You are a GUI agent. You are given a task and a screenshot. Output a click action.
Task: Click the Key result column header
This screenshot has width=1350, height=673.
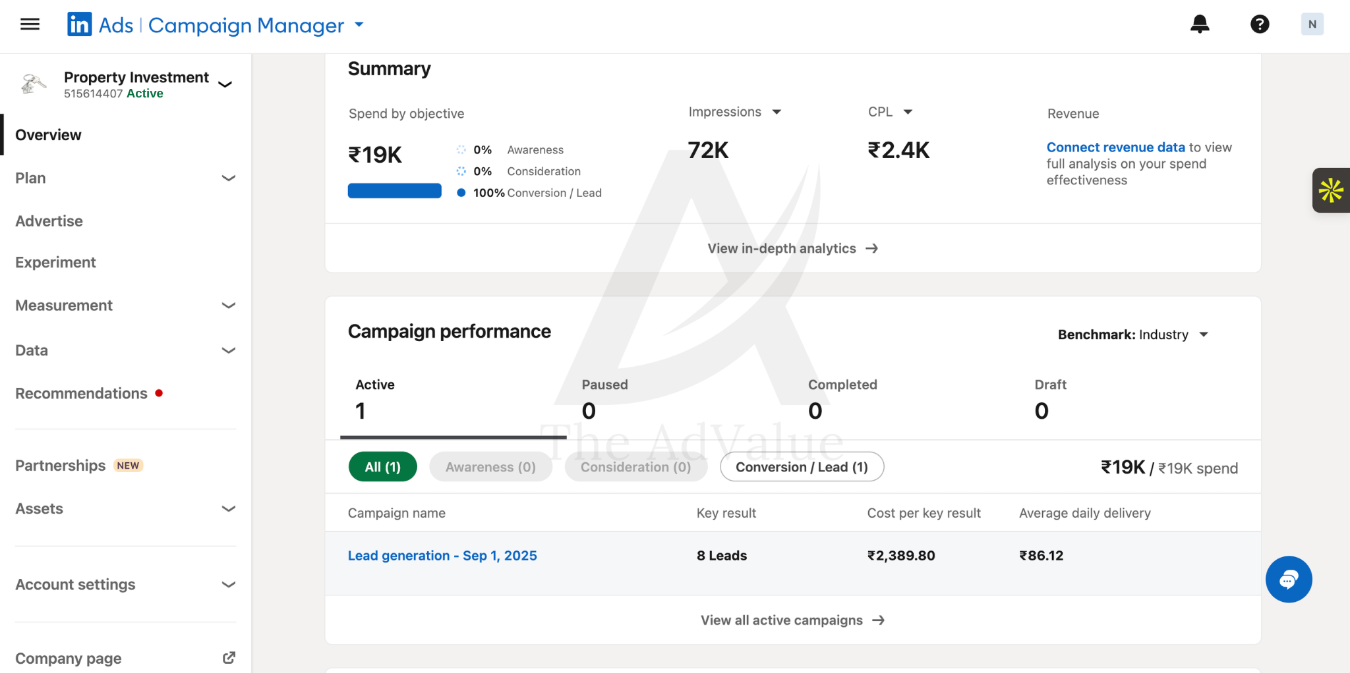pyautogui.click(x=726, y=513)
